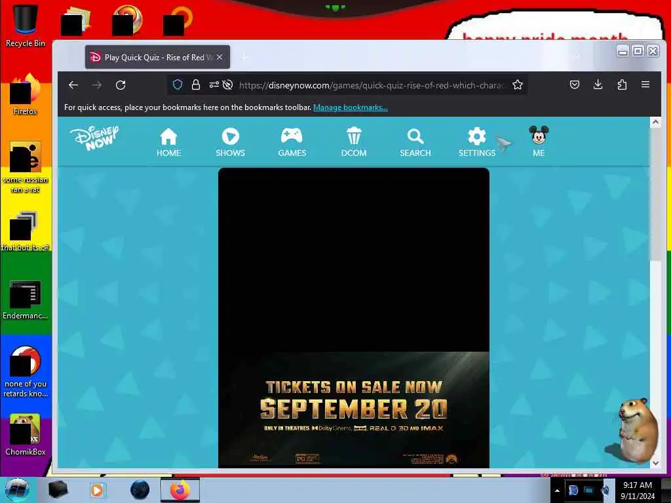This screenshot has height=503, width=671.
Task: Open the ME Mickey profile
Action: [x=539, y=142]
